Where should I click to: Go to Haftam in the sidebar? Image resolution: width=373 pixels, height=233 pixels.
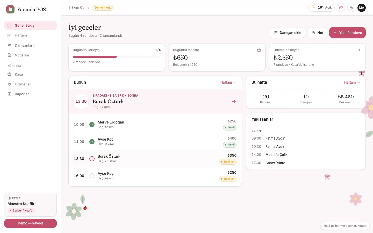point(30,35)
